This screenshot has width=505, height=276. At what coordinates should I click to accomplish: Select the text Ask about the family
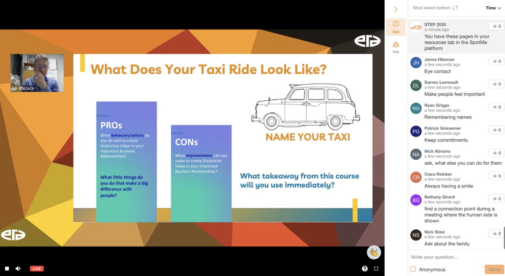click(x=447, y=244)
